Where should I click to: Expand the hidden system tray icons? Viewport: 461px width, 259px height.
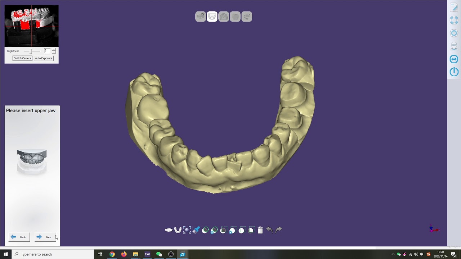pyautogui.click(x=393, y=254)
